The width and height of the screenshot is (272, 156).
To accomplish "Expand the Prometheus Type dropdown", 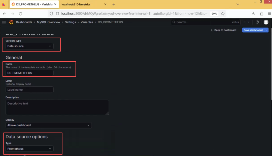I will point(29,149).
